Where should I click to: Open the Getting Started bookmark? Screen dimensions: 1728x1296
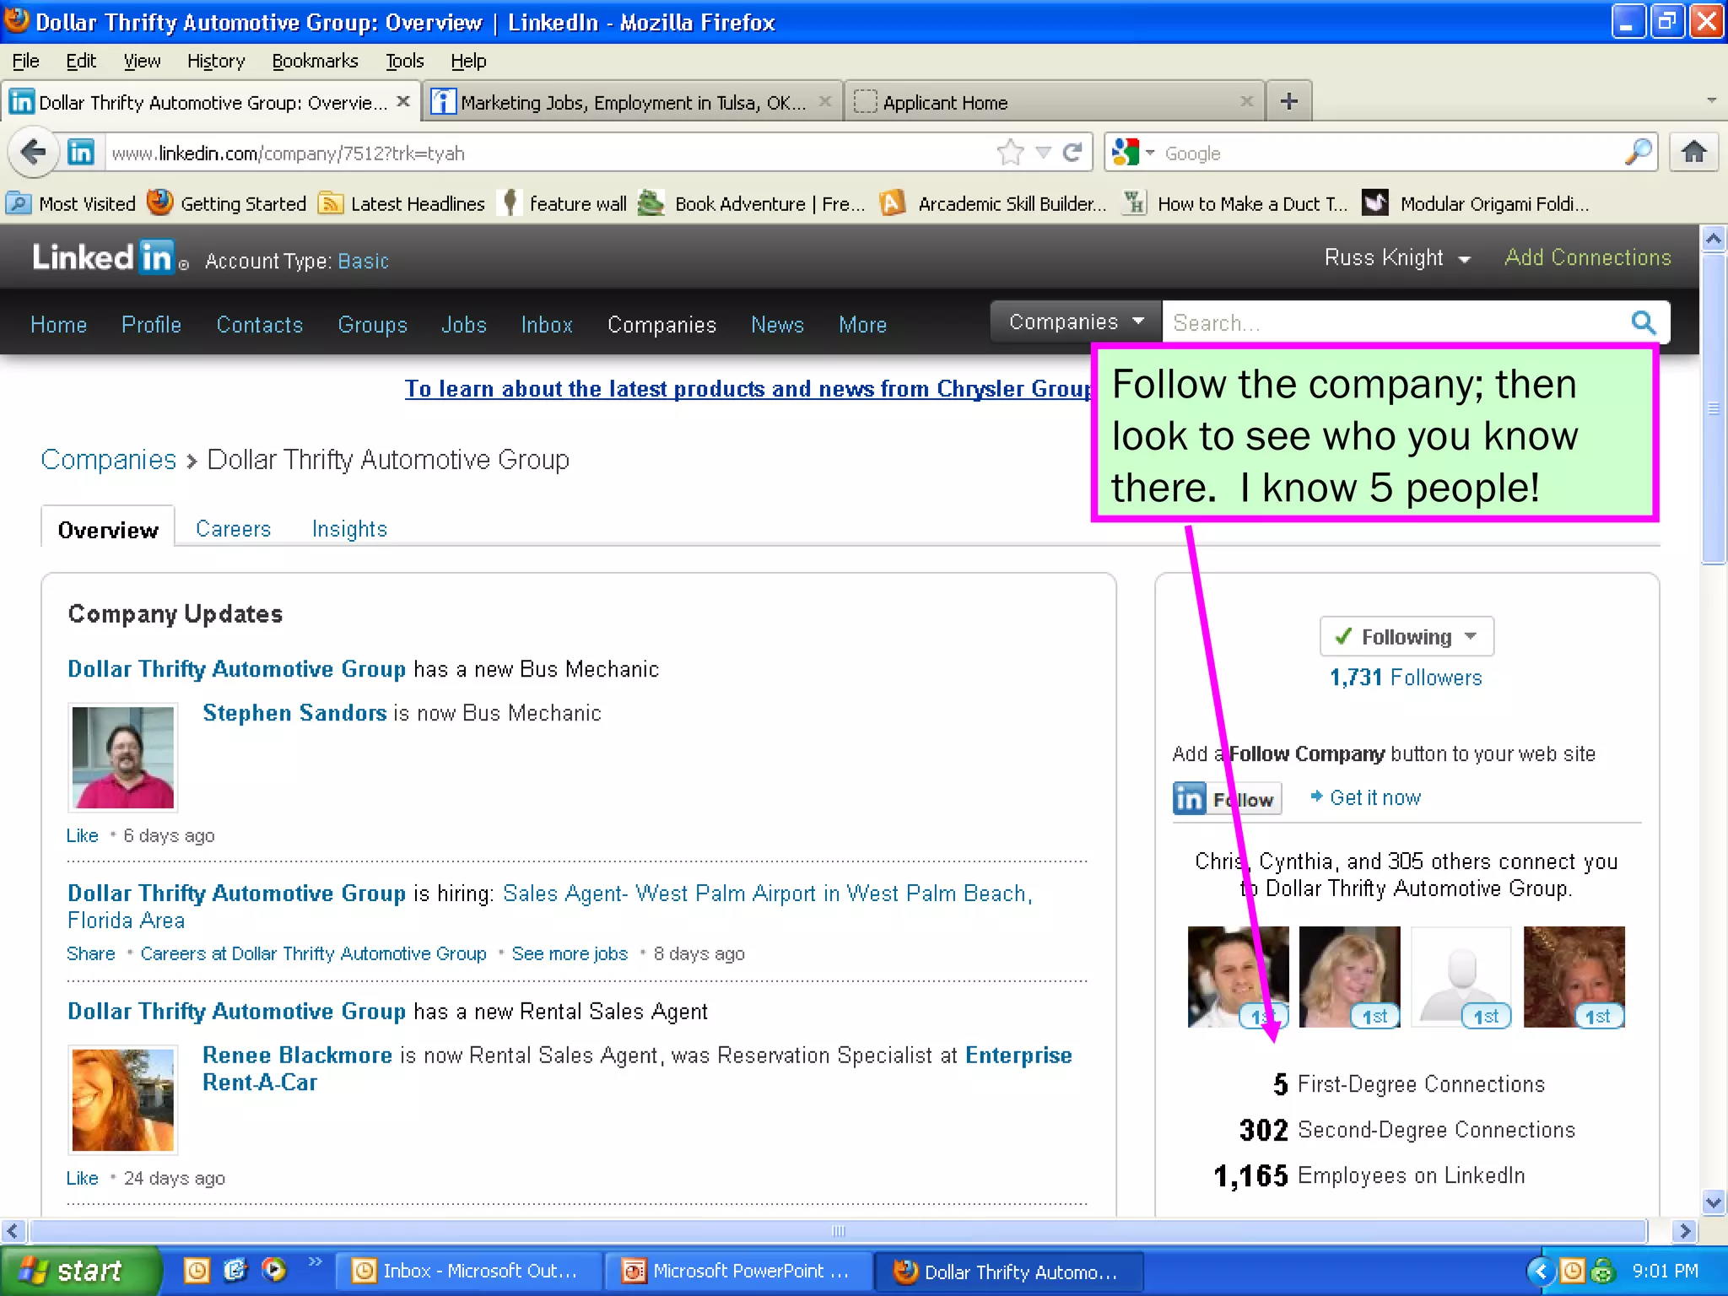click(227, 203)
